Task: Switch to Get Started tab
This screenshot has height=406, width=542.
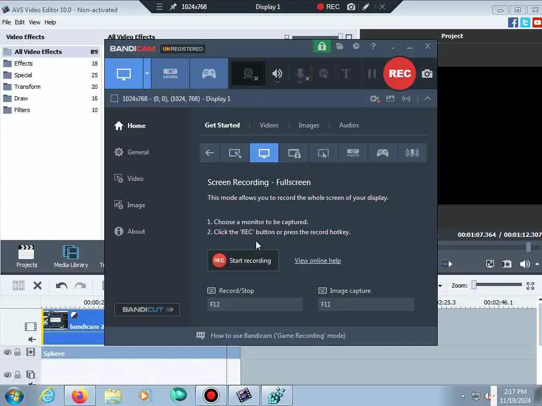Action: click(222, 125)
